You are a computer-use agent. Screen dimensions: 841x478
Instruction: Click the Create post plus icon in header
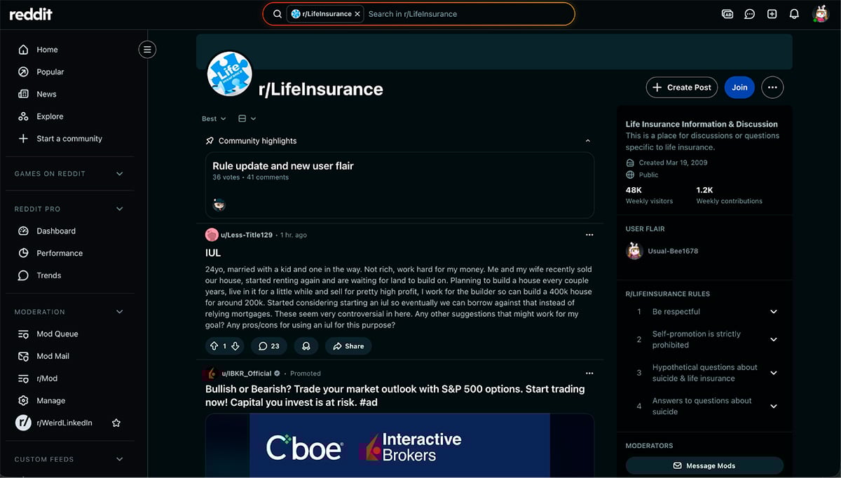772,13
